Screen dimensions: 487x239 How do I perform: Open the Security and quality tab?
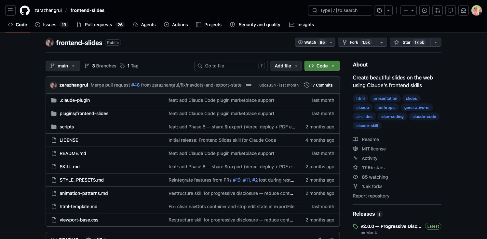click(255, 25)
